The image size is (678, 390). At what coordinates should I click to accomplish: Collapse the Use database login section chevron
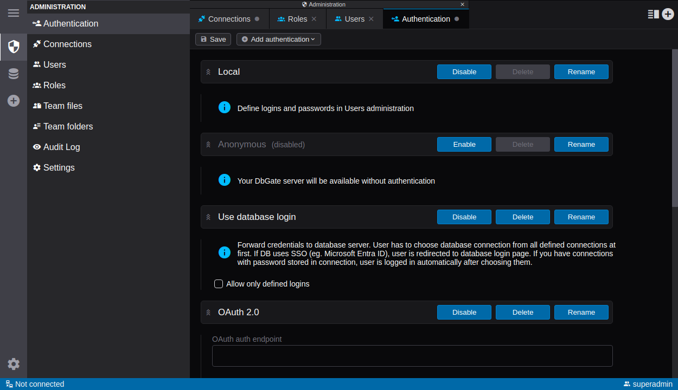pyautogui.click(x=208, y=217)
